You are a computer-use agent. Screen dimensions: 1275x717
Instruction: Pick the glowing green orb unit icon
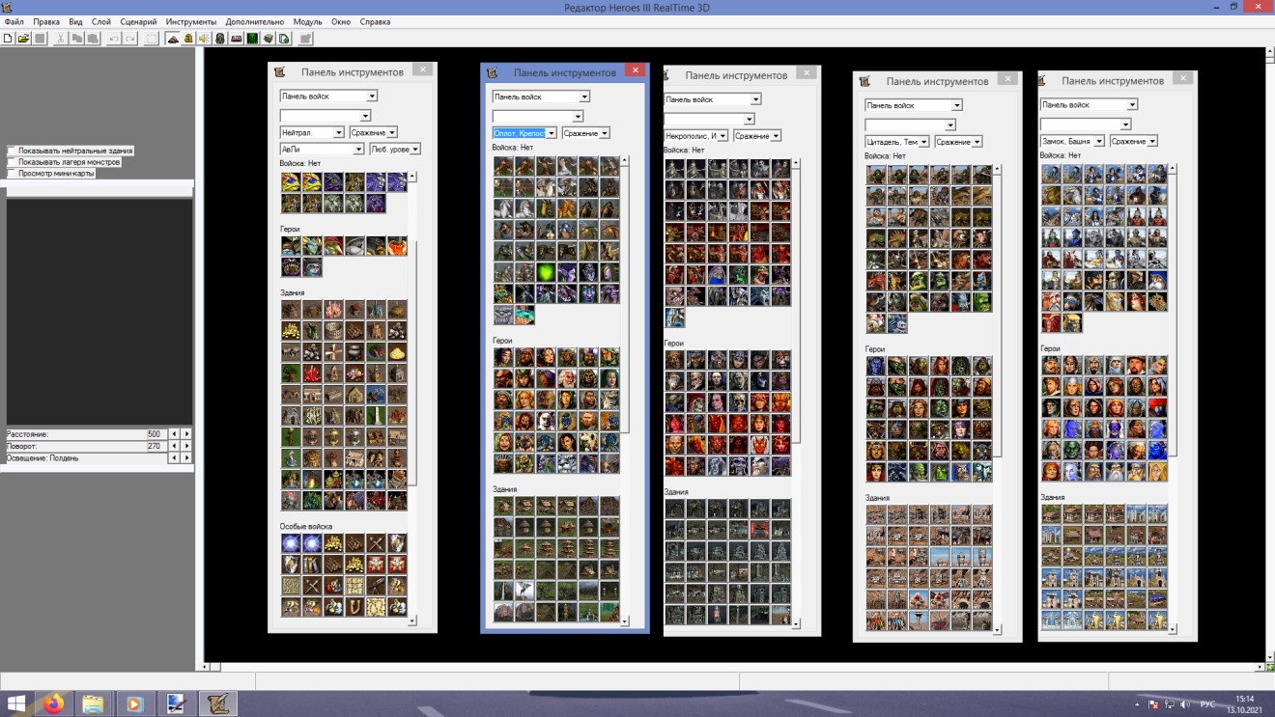(546, 272)
